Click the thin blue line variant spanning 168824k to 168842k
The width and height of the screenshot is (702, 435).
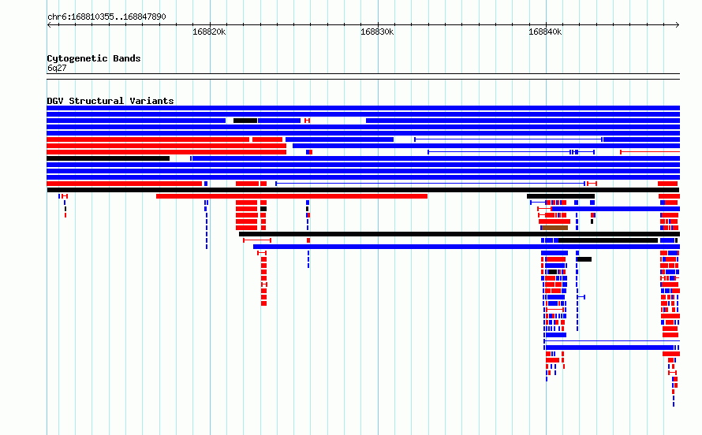coord(430,184)
